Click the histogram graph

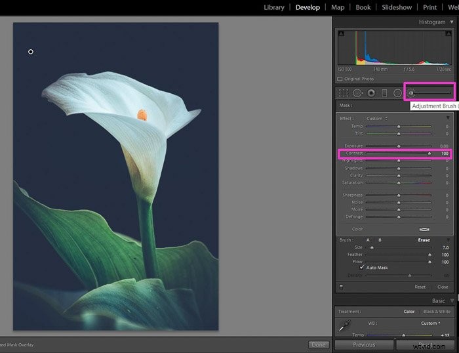pos(395,47)
